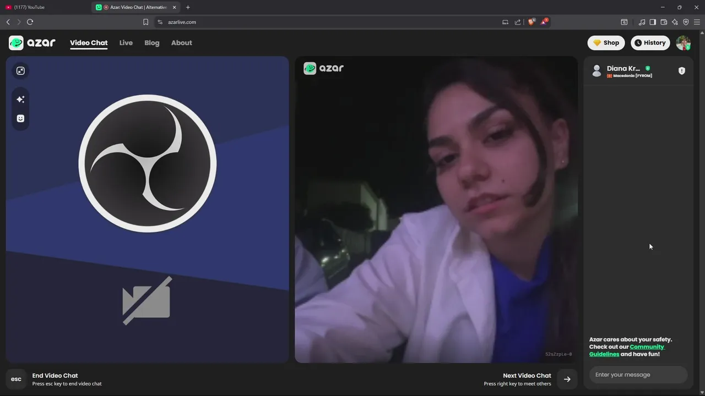
Task: Open Brave Rewards triangle icon
Action: (544, 22)
